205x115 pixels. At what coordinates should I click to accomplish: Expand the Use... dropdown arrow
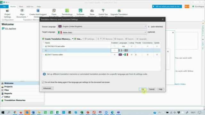coord(83,39)
